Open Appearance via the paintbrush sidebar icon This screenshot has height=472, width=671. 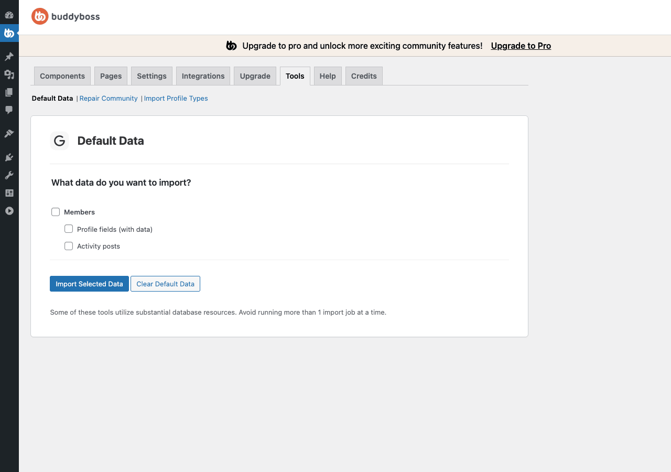[9, 134]
